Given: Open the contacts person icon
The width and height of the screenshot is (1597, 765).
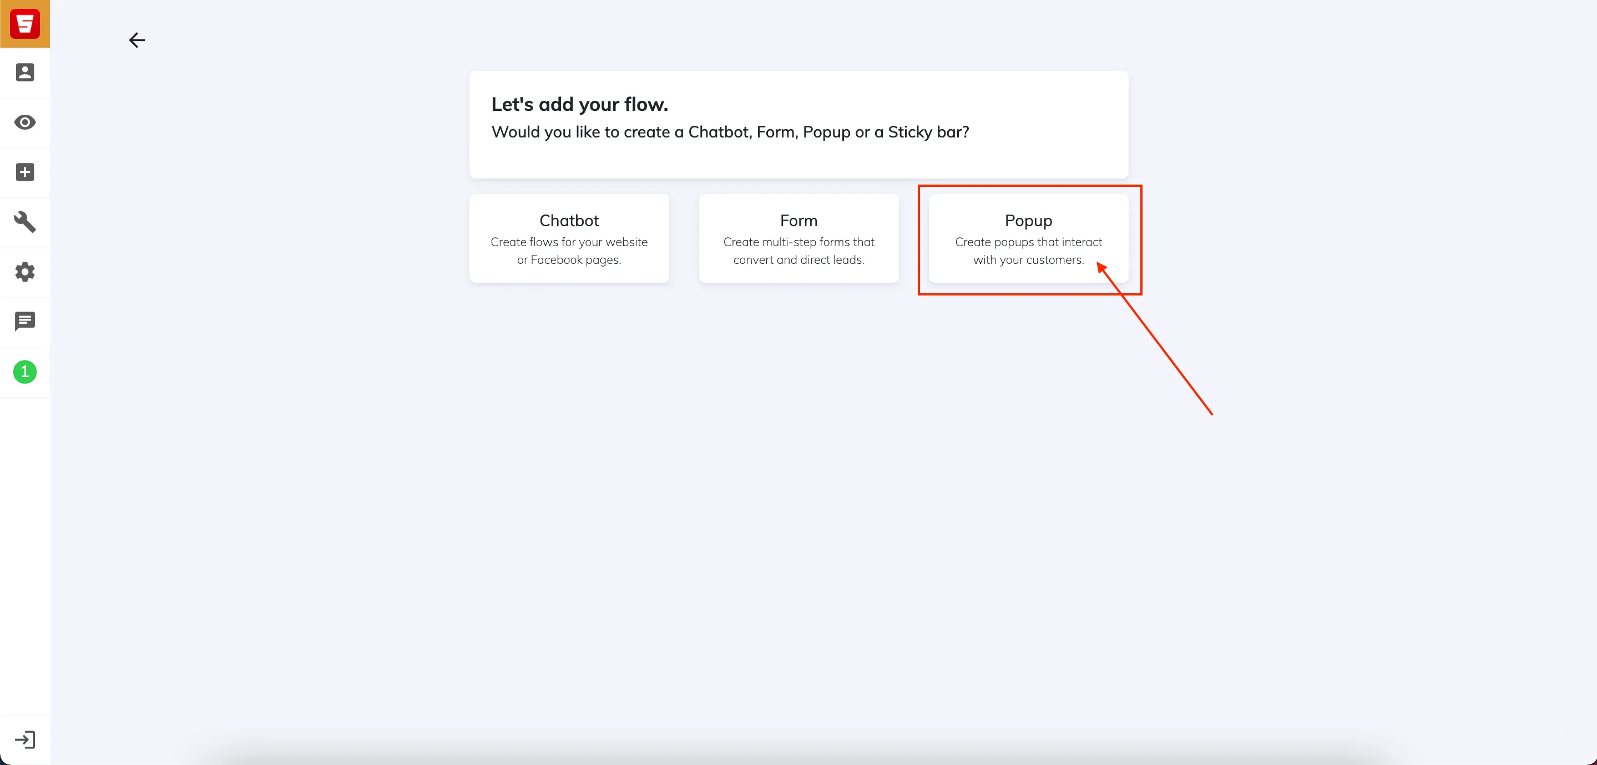Looking at the screenshot, I should pyautogui.click(x=25, y=73).
